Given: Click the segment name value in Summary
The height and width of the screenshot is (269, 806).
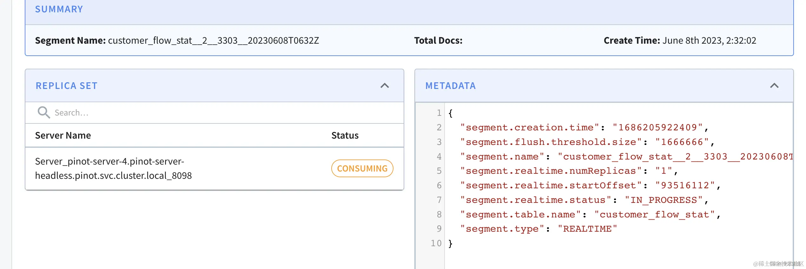Looking at the screenshot, I should tap(213, 41).
